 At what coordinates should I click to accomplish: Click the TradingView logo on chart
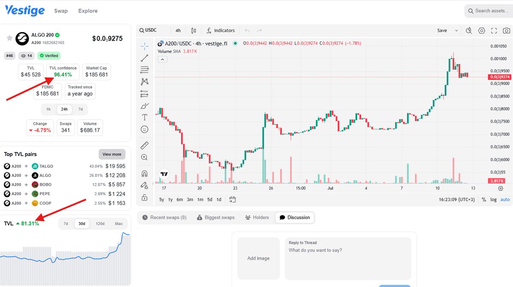pyautogui.click(x=164, y=174)
